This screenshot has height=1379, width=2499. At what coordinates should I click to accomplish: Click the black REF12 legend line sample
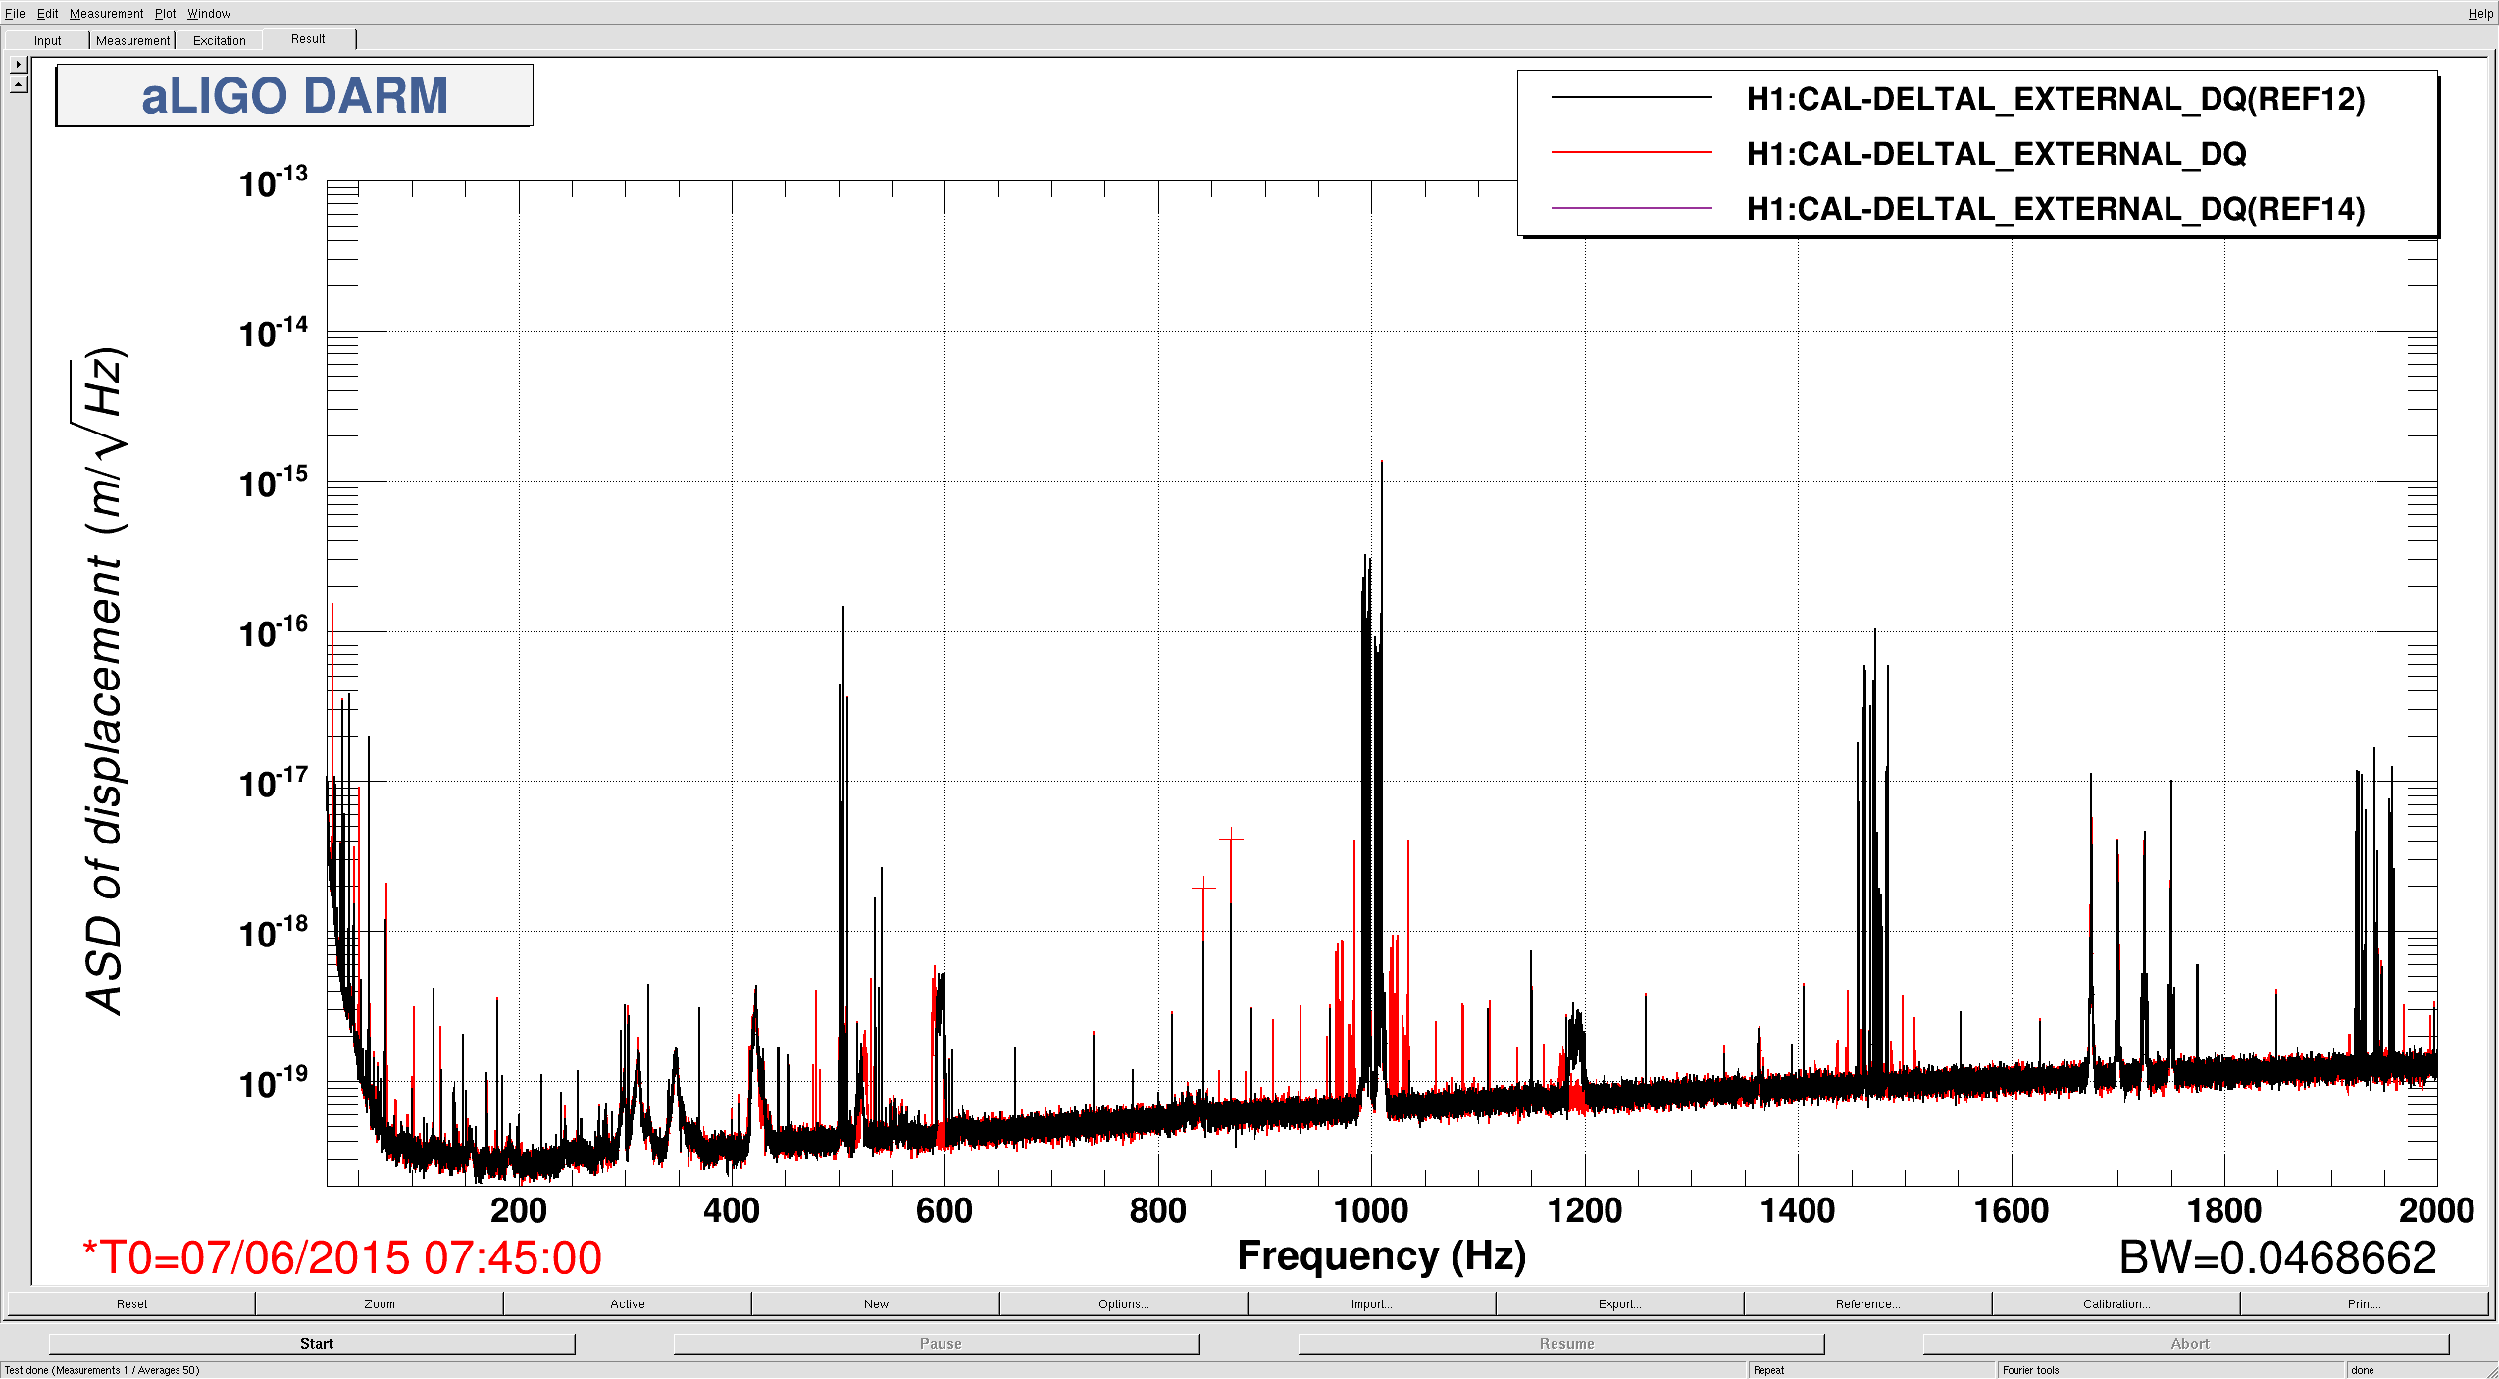1631,98
